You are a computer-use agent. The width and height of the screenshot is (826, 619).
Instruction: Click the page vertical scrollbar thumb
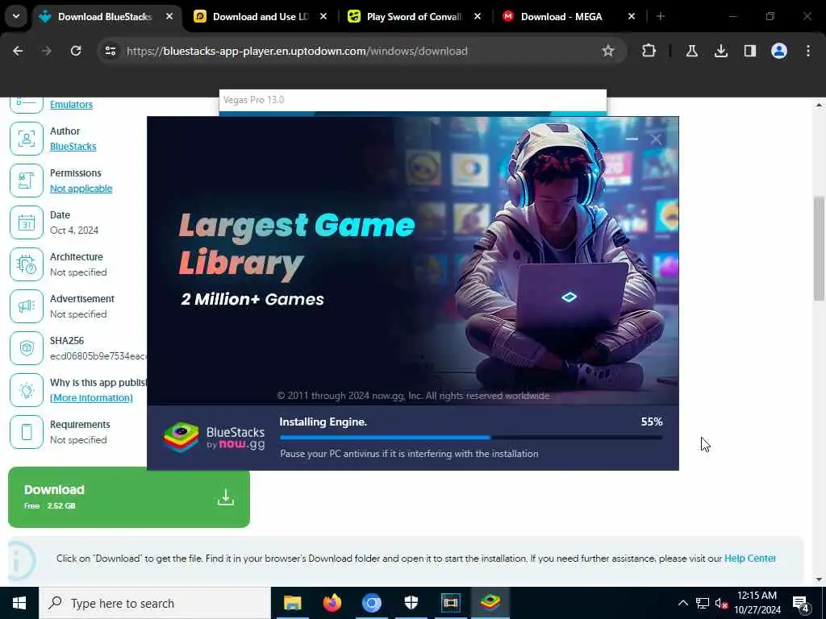[819, 248]
